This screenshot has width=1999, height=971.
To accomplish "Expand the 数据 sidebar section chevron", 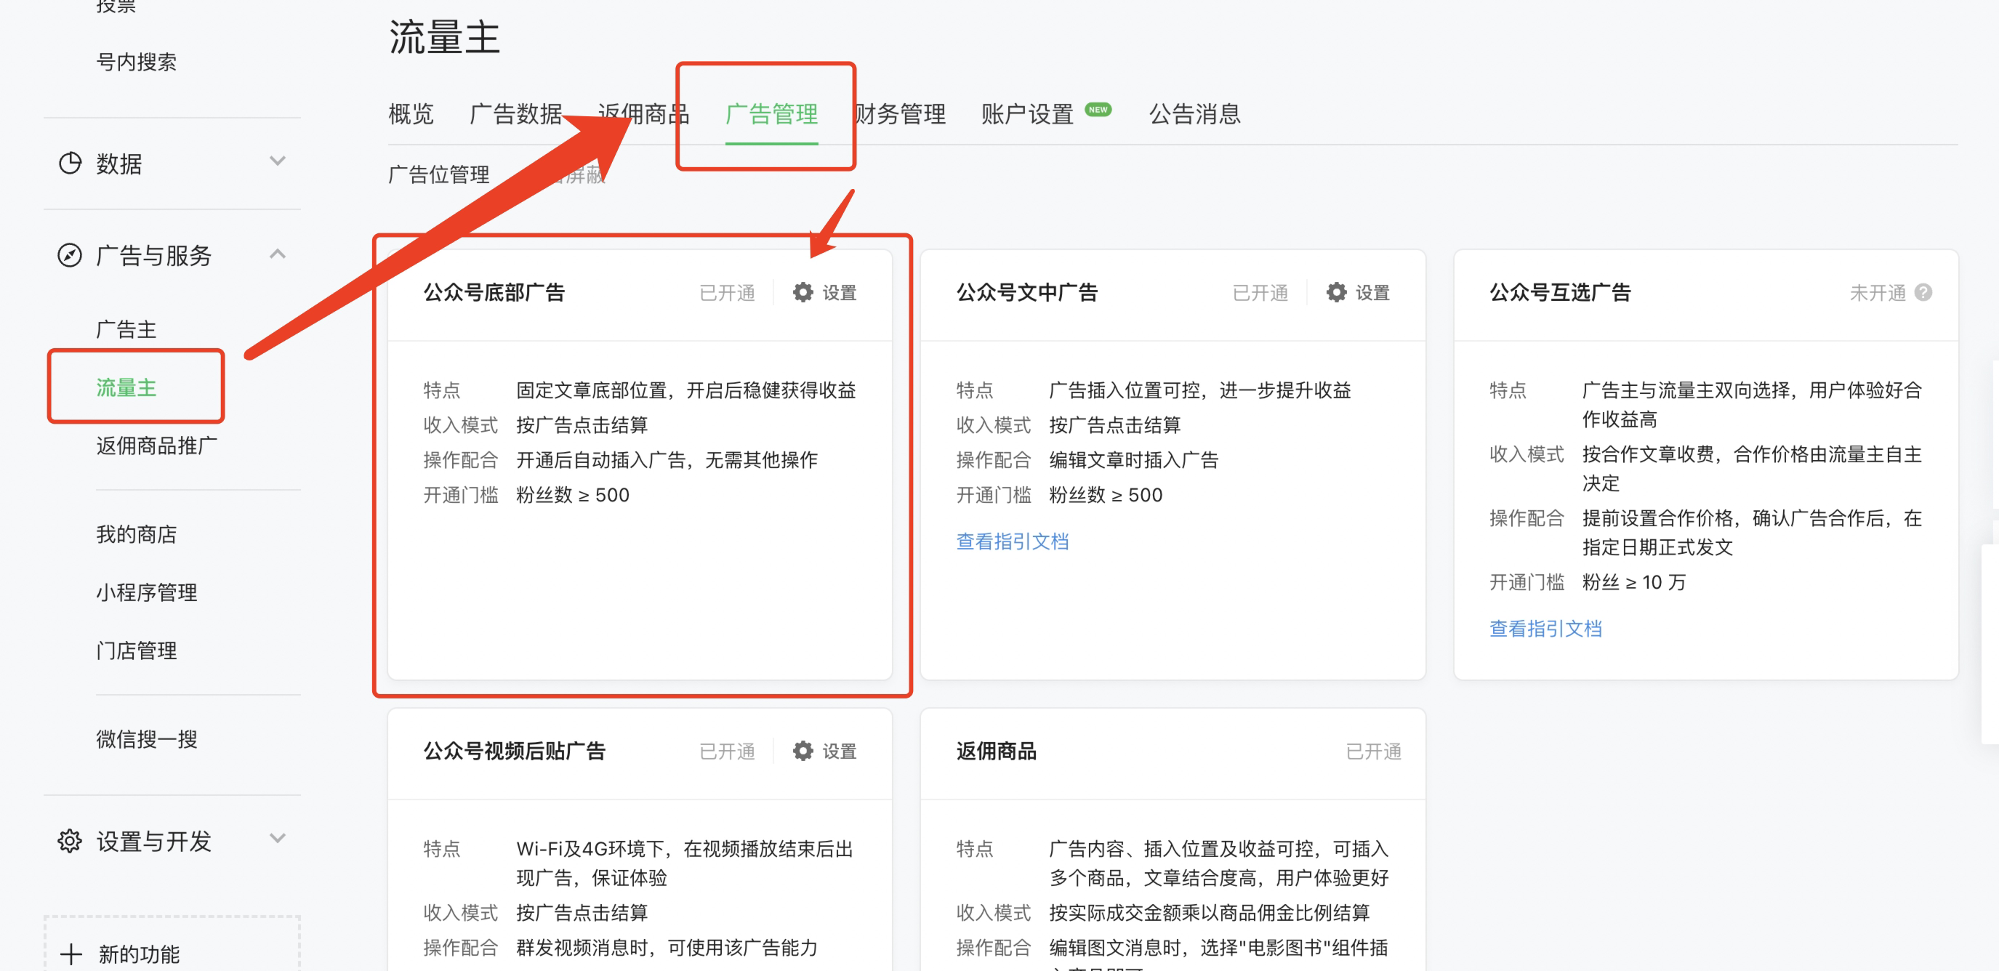I will [x=277, y=161].
